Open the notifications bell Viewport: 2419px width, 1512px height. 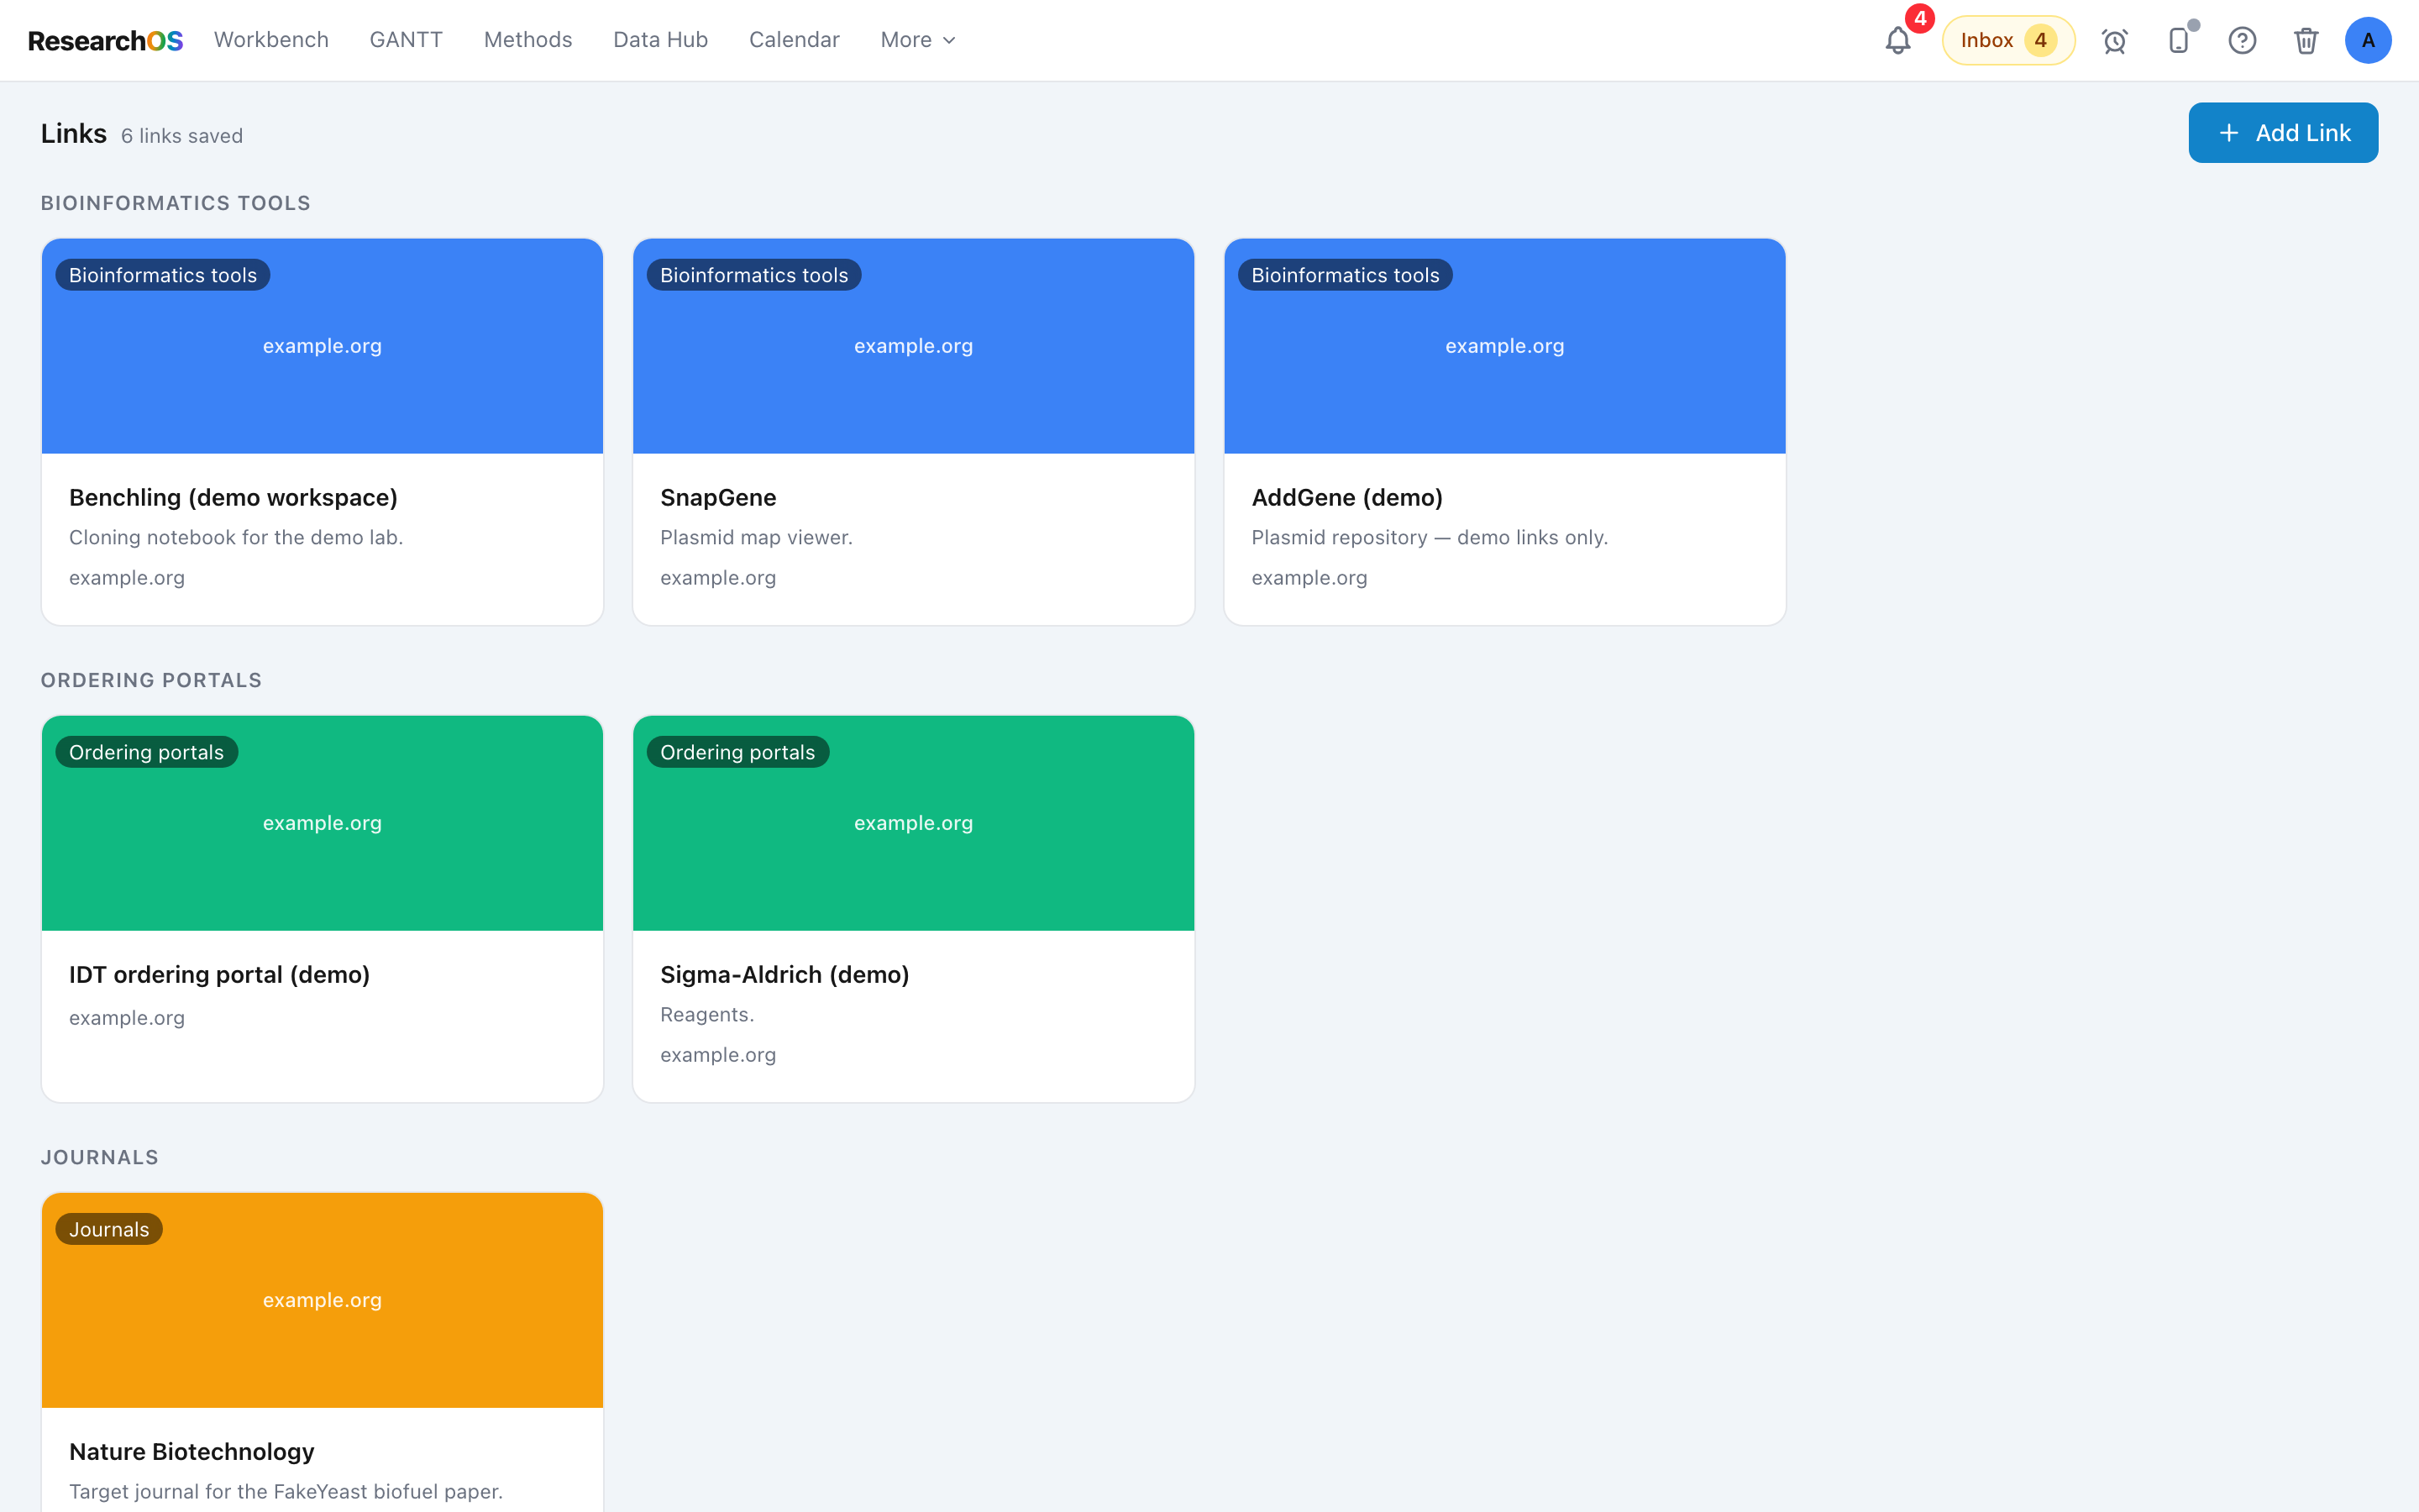[1897, 40]
